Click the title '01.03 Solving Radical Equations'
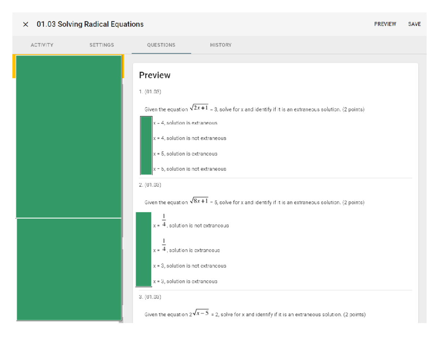This screenshot has height=339, width=439. 90,24
